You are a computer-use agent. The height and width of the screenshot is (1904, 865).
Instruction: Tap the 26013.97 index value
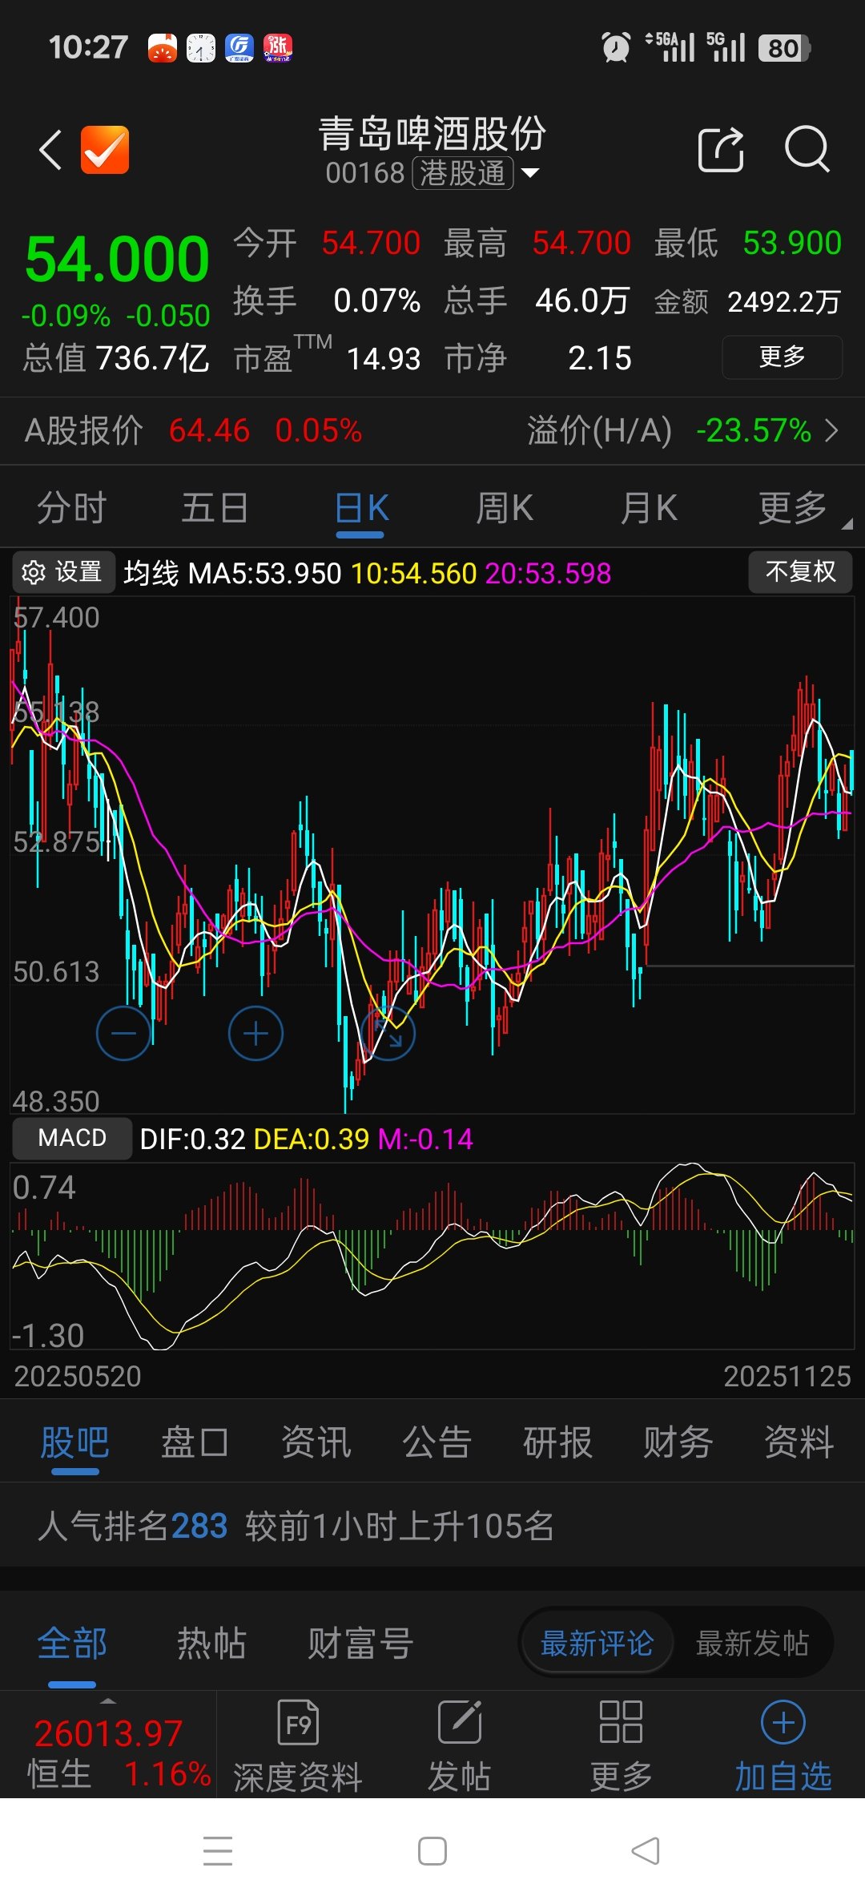click(x=108, y=1733)
